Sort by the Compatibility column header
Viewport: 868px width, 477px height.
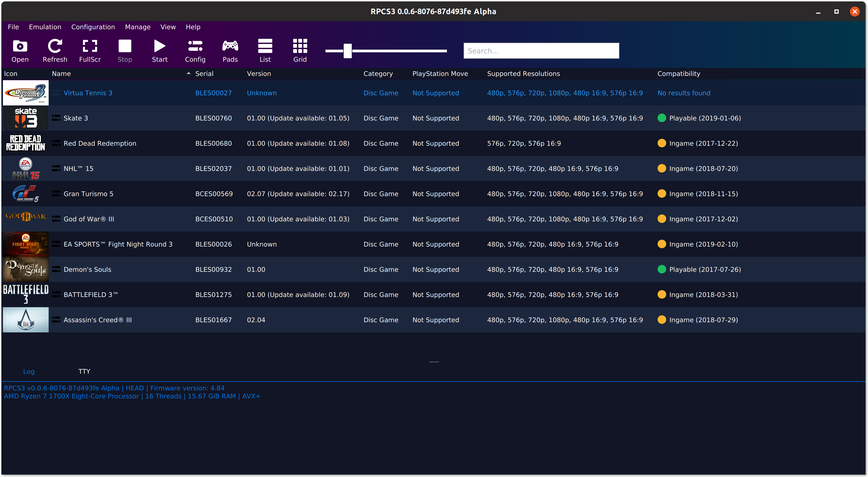679,74
